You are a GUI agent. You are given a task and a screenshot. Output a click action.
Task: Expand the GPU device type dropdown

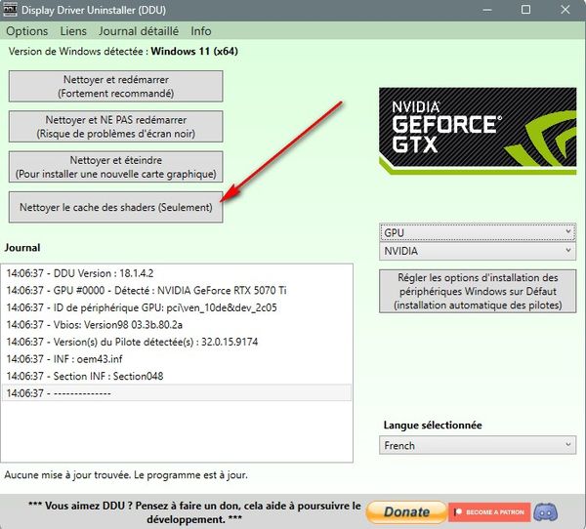(478, 233)
